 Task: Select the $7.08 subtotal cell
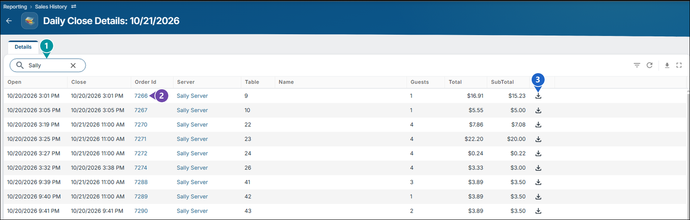(x=518, y=125)
